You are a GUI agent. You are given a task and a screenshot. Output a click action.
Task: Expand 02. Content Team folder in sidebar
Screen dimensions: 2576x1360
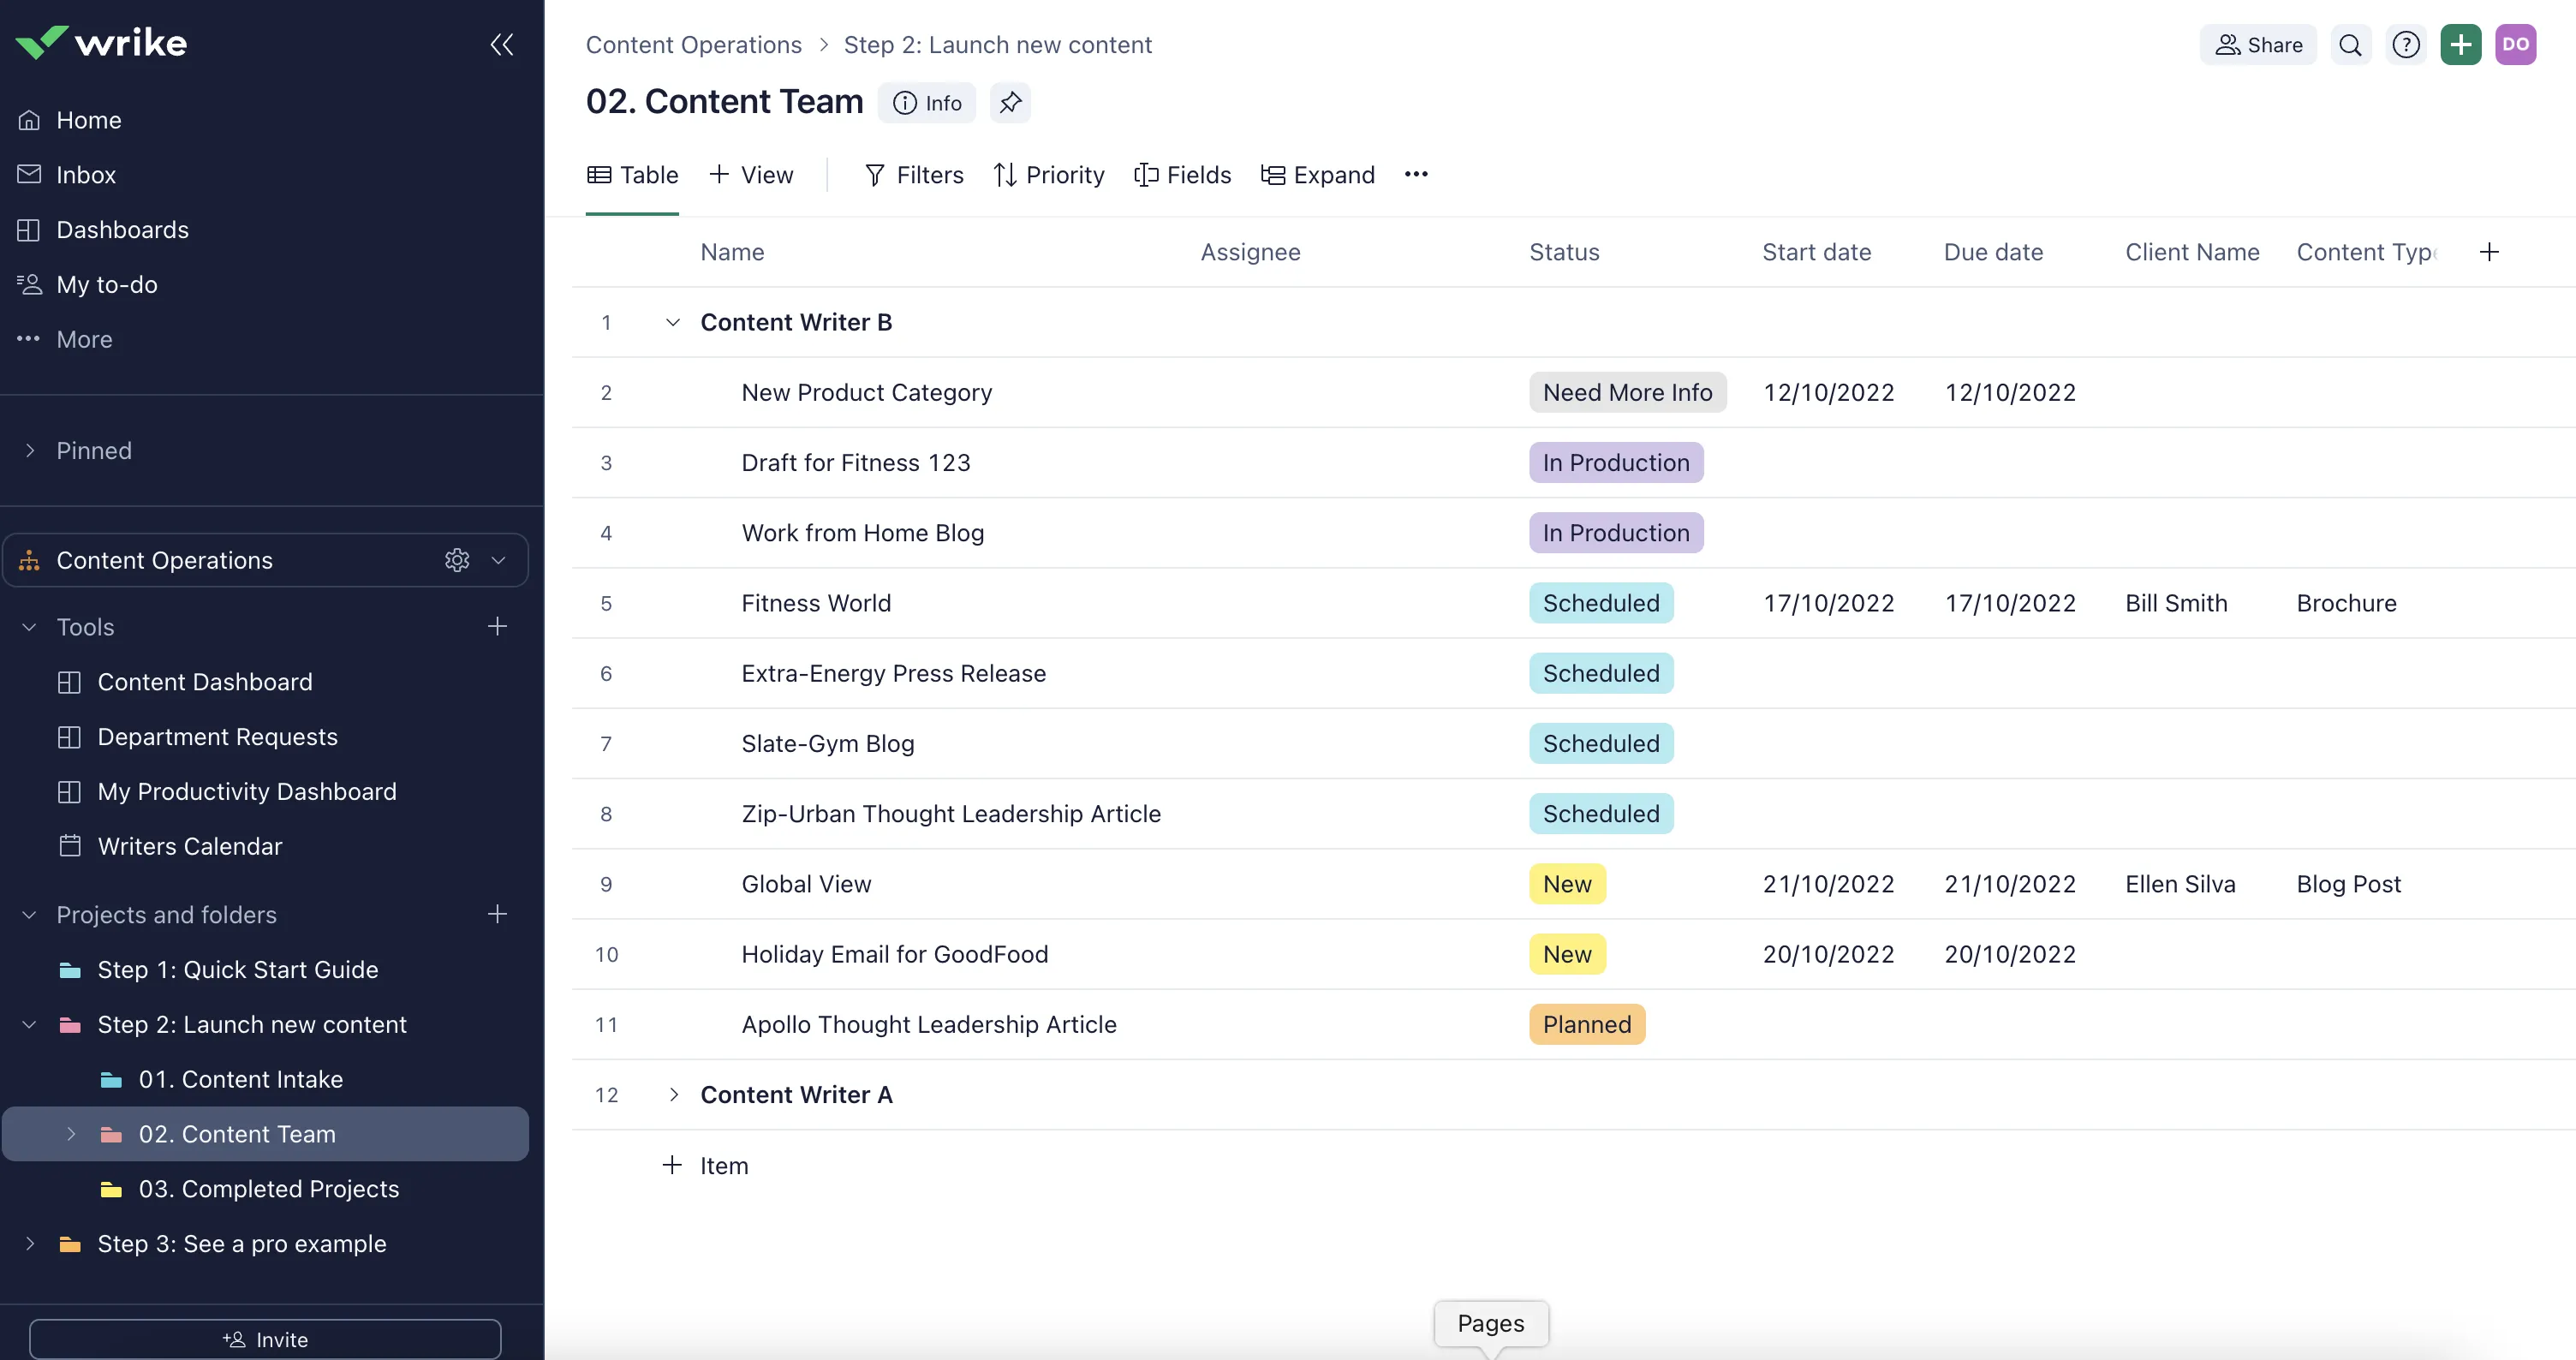coord(71,1134)
